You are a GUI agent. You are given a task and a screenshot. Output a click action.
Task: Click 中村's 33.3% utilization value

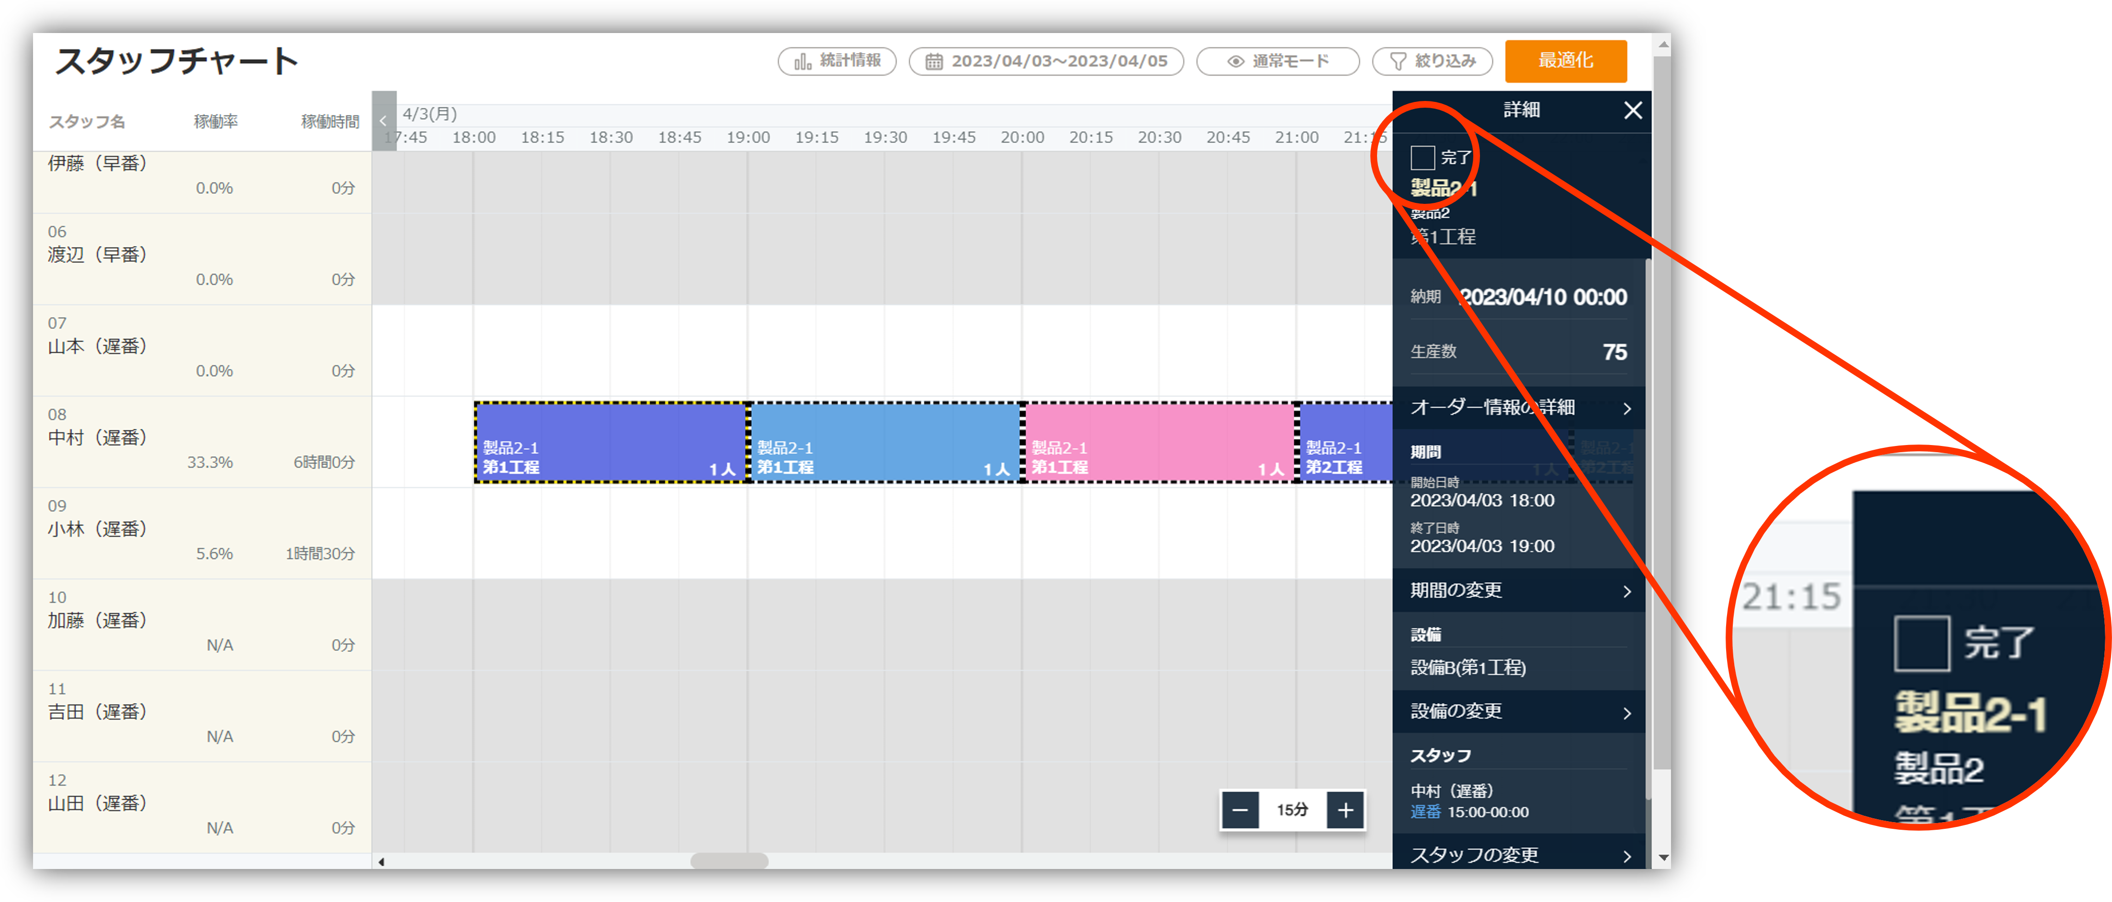pyautogui.click(x=210, y=462)
